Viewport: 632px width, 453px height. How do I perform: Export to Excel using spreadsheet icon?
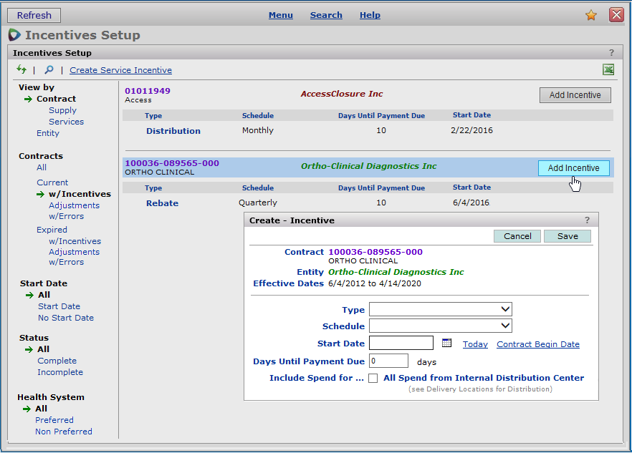608,69
